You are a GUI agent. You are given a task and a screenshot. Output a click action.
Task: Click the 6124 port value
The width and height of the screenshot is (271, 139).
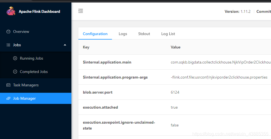(175, 92)
